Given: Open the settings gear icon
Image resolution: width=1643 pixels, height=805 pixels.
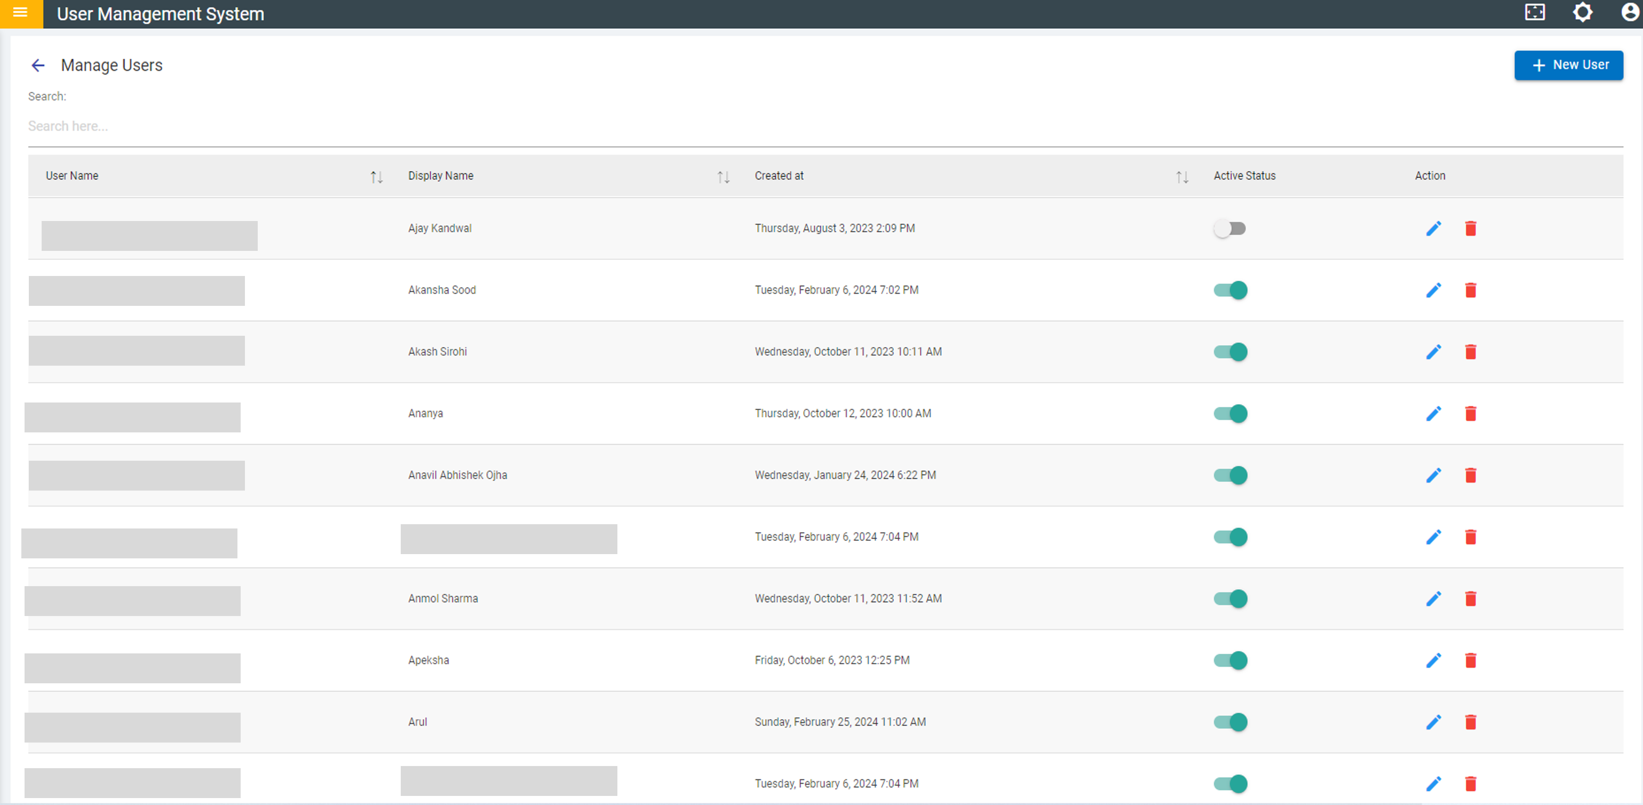Looking at the screenshot, I should pyautogui.click(x=1582, y=13).
